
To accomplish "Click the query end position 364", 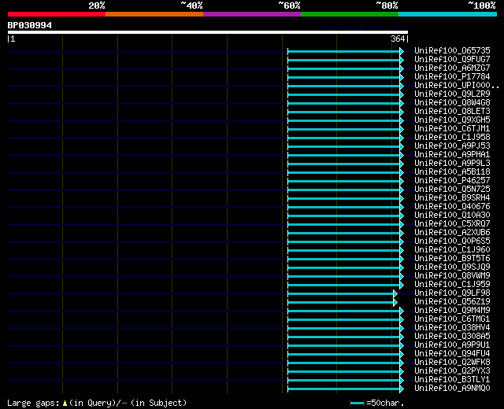I will coord(398,39).
